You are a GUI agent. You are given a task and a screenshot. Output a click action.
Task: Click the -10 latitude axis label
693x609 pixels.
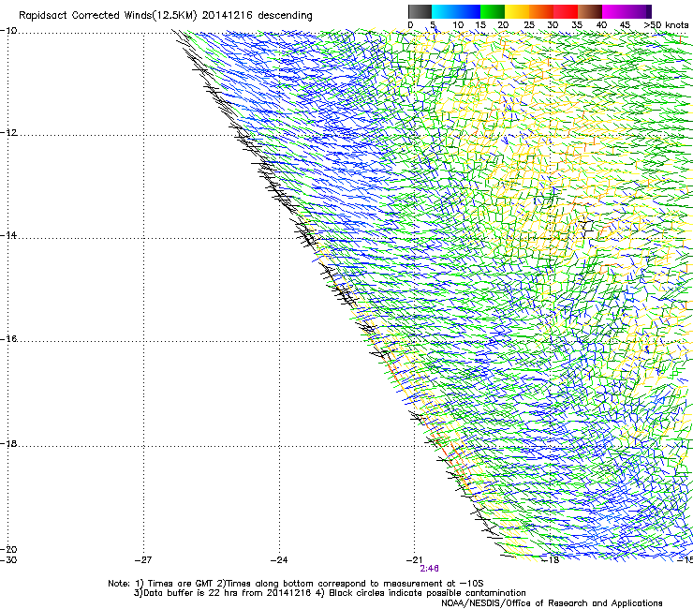8,31
